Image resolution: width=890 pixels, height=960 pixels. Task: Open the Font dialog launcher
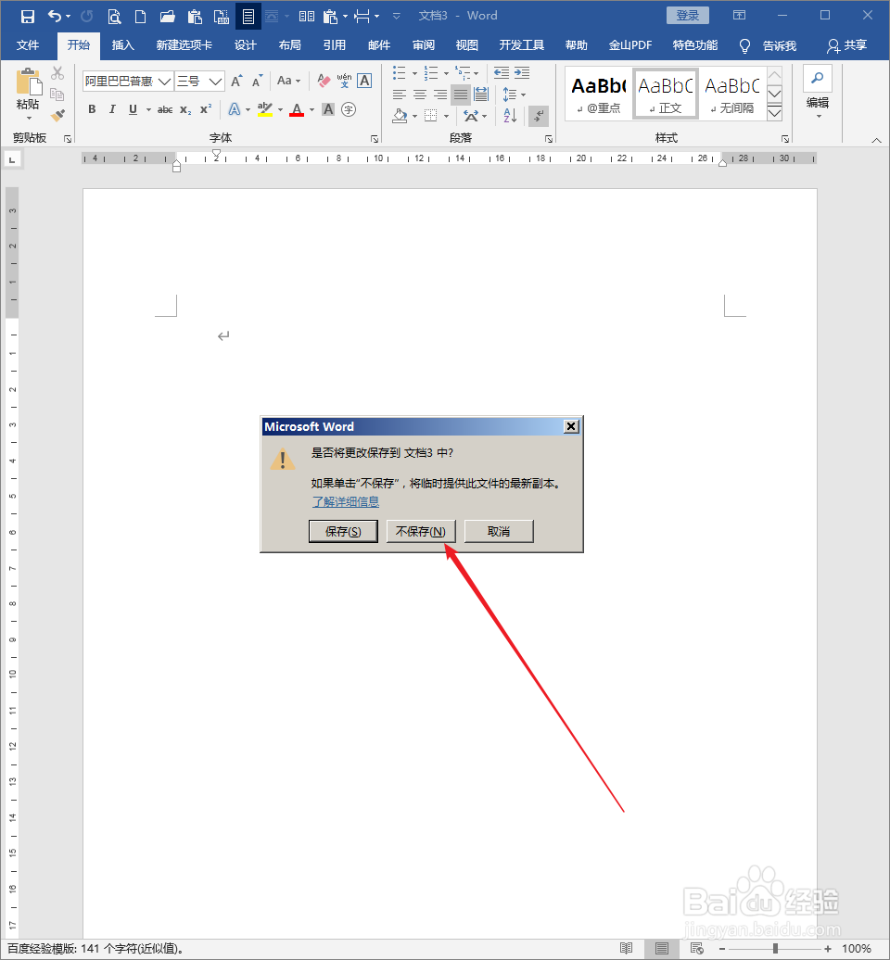pyautogui.click(x=375, y=139)
